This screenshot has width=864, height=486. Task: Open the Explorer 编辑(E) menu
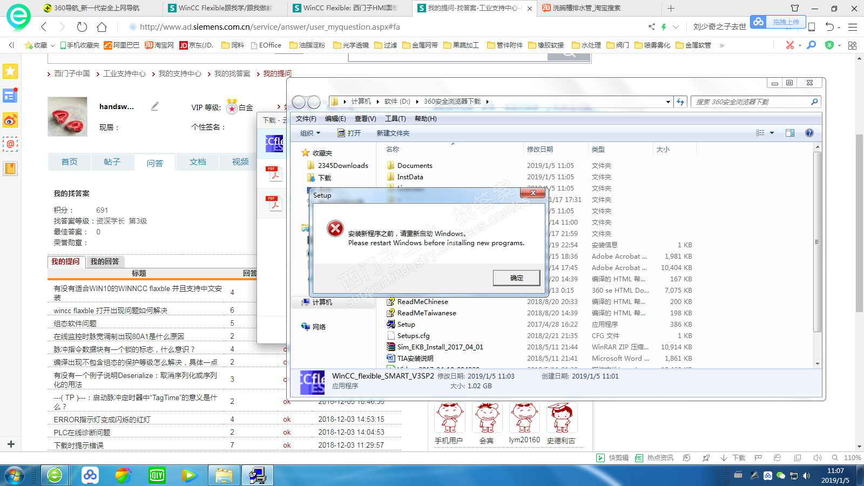335,119
